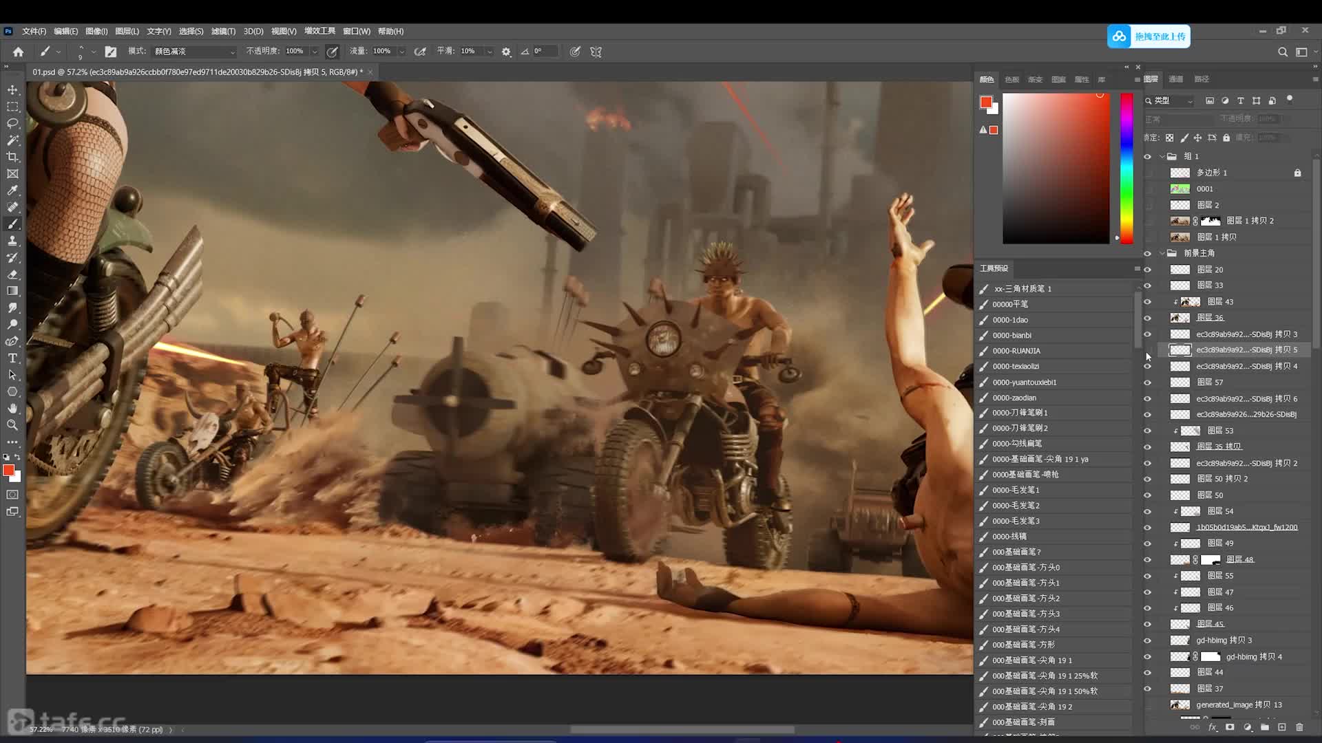1322x743 pixels.
Task: Open smoothing 平滑 dropdown arrow
Action: (490, 52)
